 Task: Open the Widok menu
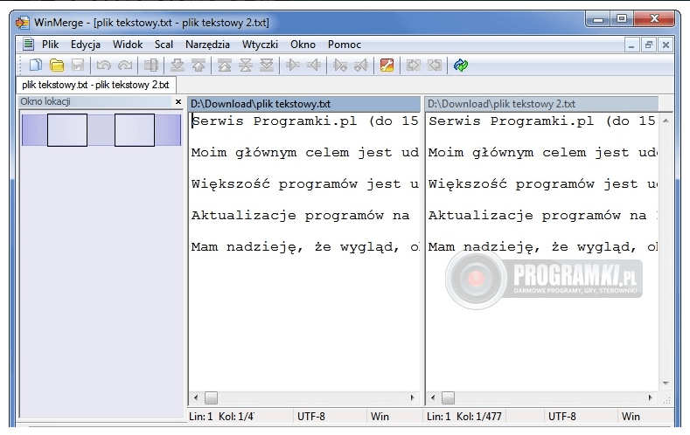128,45
